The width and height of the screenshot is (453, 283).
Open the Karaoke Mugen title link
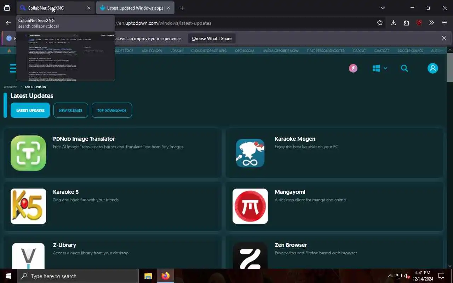(295, 139)
